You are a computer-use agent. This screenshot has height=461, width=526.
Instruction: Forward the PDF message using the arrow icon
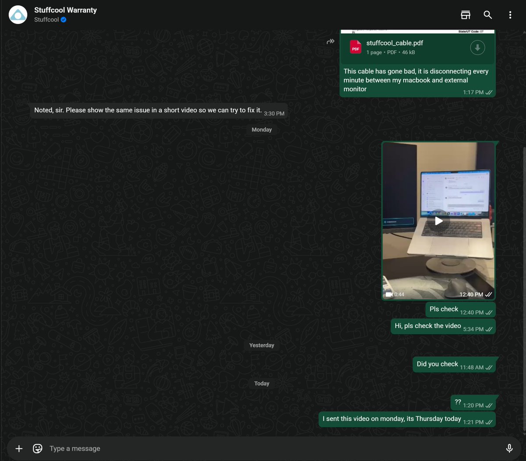(x=331, y=42)
